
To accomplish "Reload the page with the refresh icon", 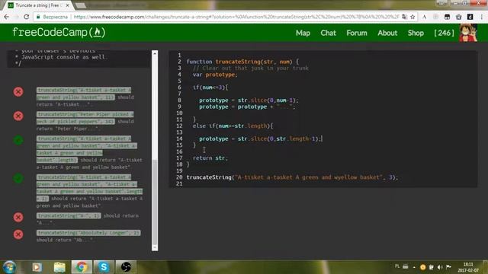I will point(26,17).
